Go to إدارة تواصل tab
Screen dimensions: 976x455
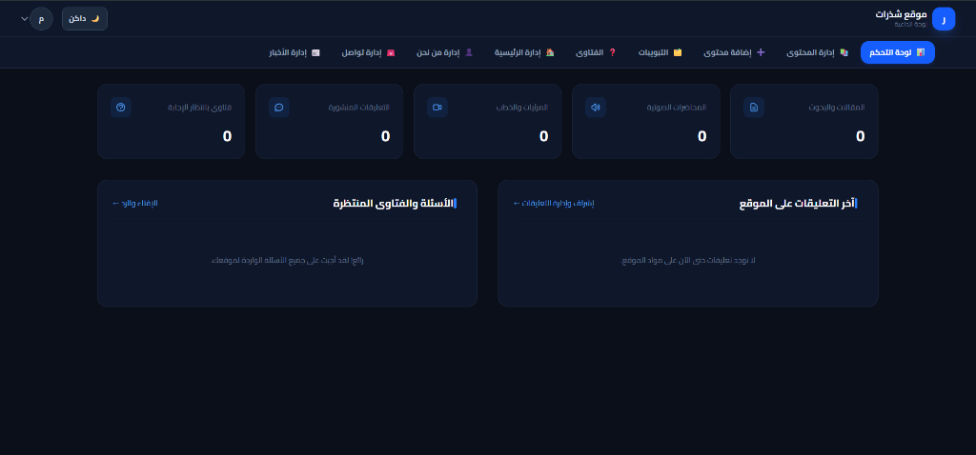tap(369, 52)
